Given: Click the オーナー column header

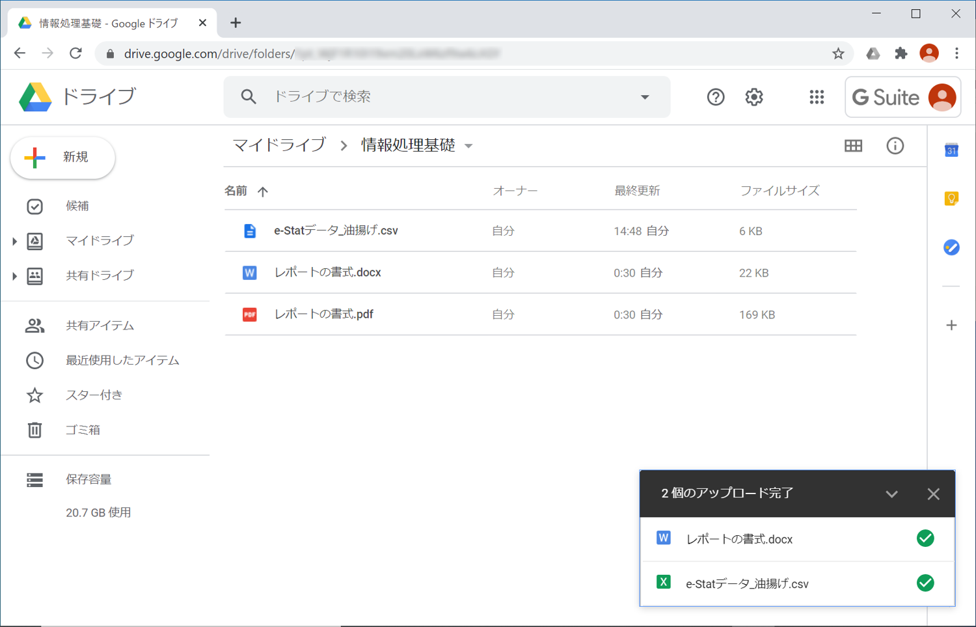Looking at the screenshot, I should coord(515,191).
